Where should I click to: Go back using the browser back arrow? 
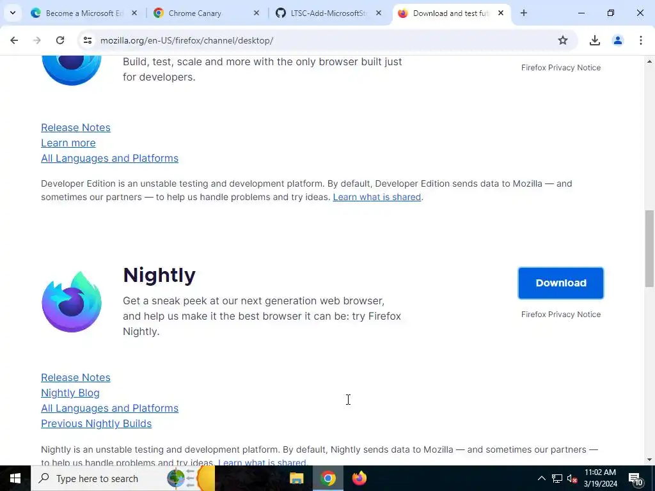[x=14, y=40]
